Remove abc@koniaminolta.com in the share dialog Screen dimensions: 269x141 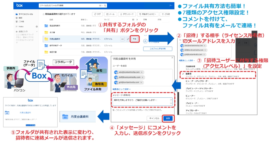[x=142, y=72]
